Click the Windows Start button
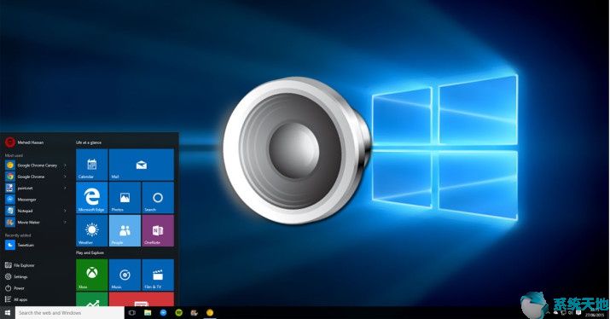The width and height of the screenshot is (610, 319). (x=8, y=313)
